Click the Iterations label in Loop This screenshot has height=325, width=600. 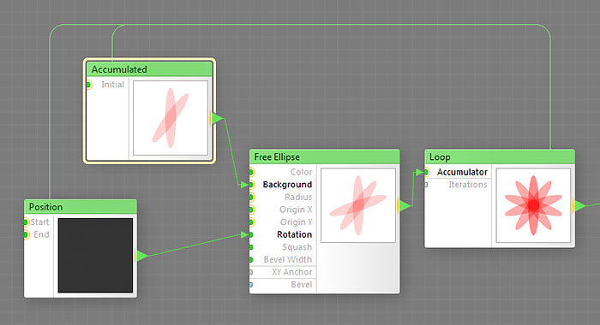[x=468, y=185]
